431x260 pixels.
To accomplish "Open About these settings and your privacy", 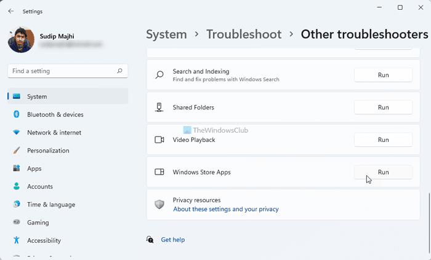I will 226,209.
